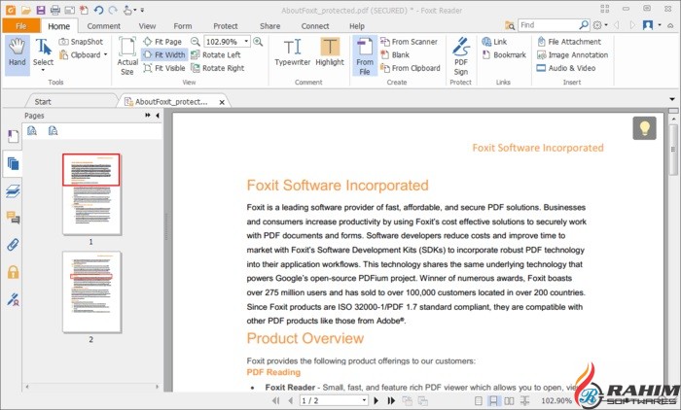681x410 pixels.
Task: Open the Layers side panel
Action: coord(13,190)
